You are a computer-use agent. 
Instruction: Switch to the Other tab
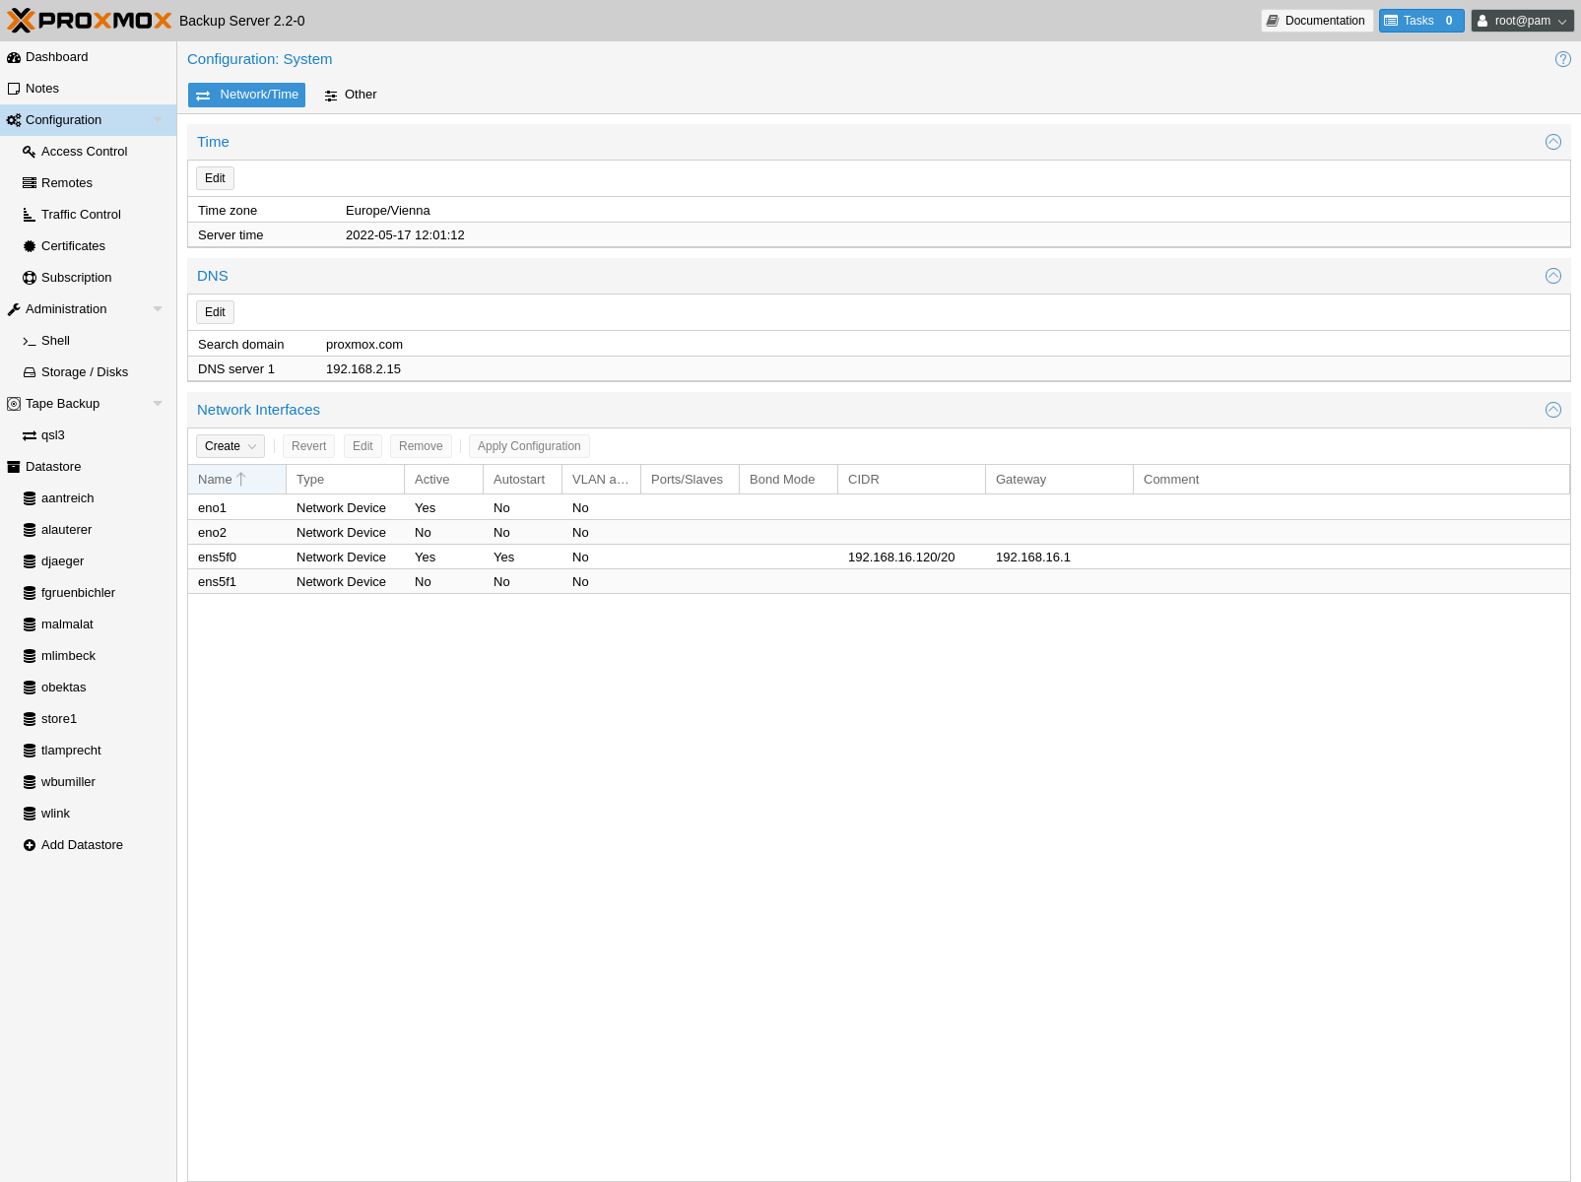(x=351, y=95)
